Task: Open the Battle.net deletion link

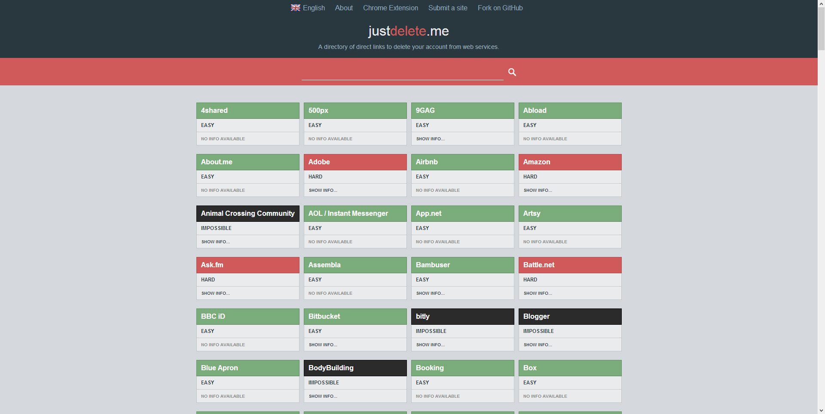Action: [570, 265]
